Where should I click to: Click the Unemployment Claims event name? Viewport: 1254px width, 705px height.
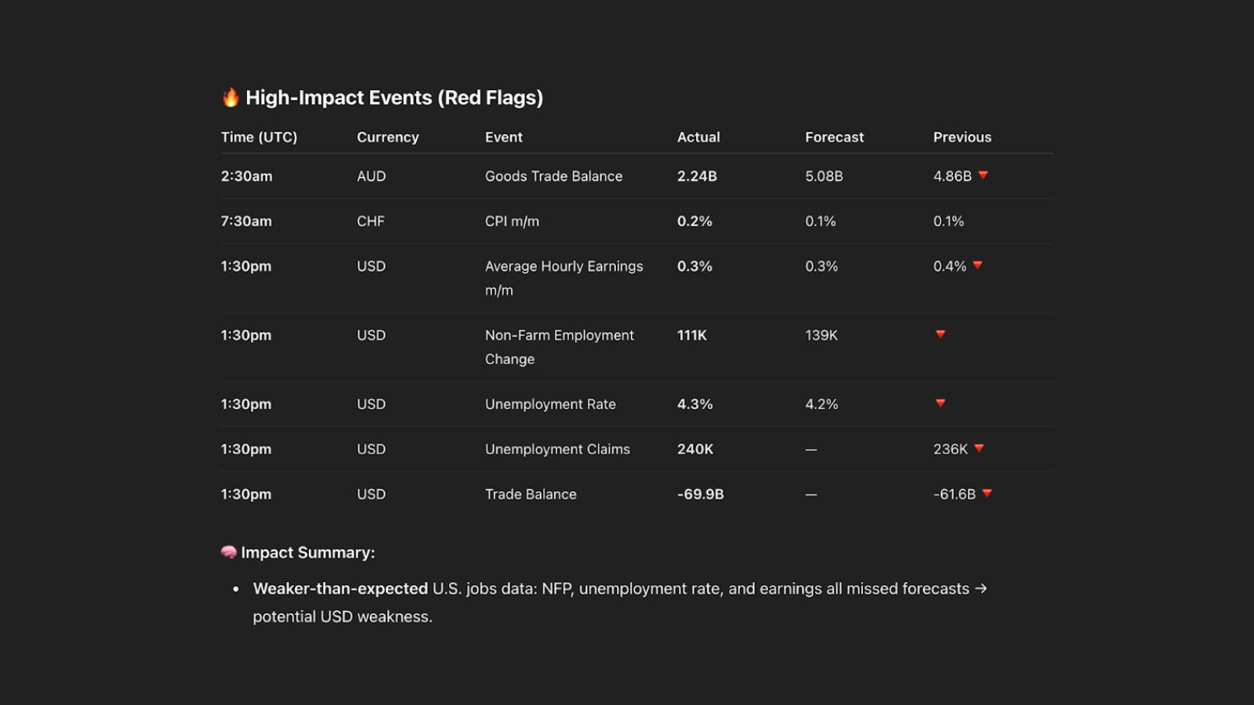tap(557, 450)
